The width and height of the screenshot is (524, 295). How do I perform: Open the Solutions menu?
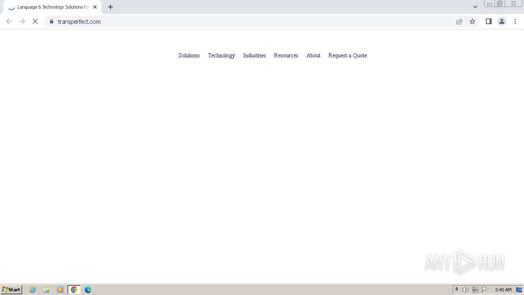point(189,55)
